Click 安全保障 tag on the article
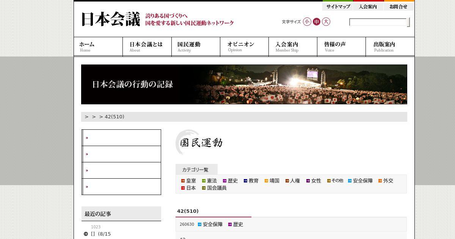The image size is (455, 239). coord(210,225)
